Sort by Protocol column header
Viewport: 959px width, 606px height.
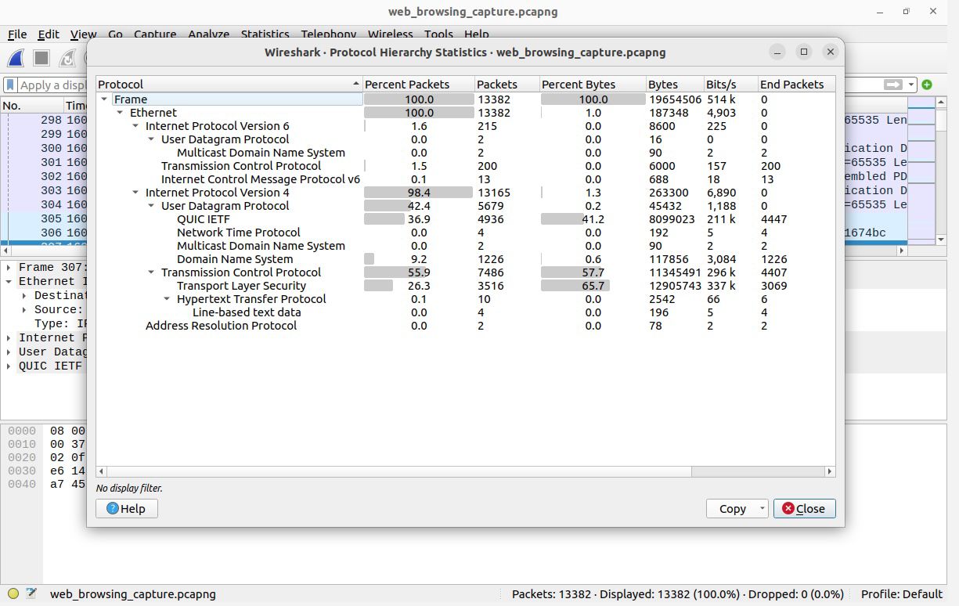[x=229, y=84]
